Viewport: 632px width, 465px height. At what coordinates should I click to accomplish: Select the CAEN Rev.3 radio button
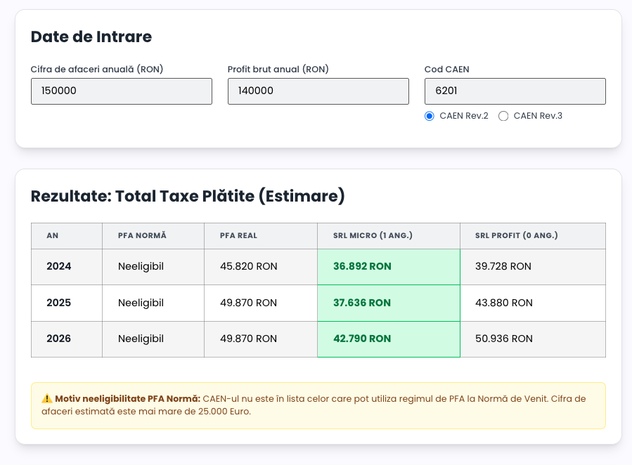click(503, 116)
